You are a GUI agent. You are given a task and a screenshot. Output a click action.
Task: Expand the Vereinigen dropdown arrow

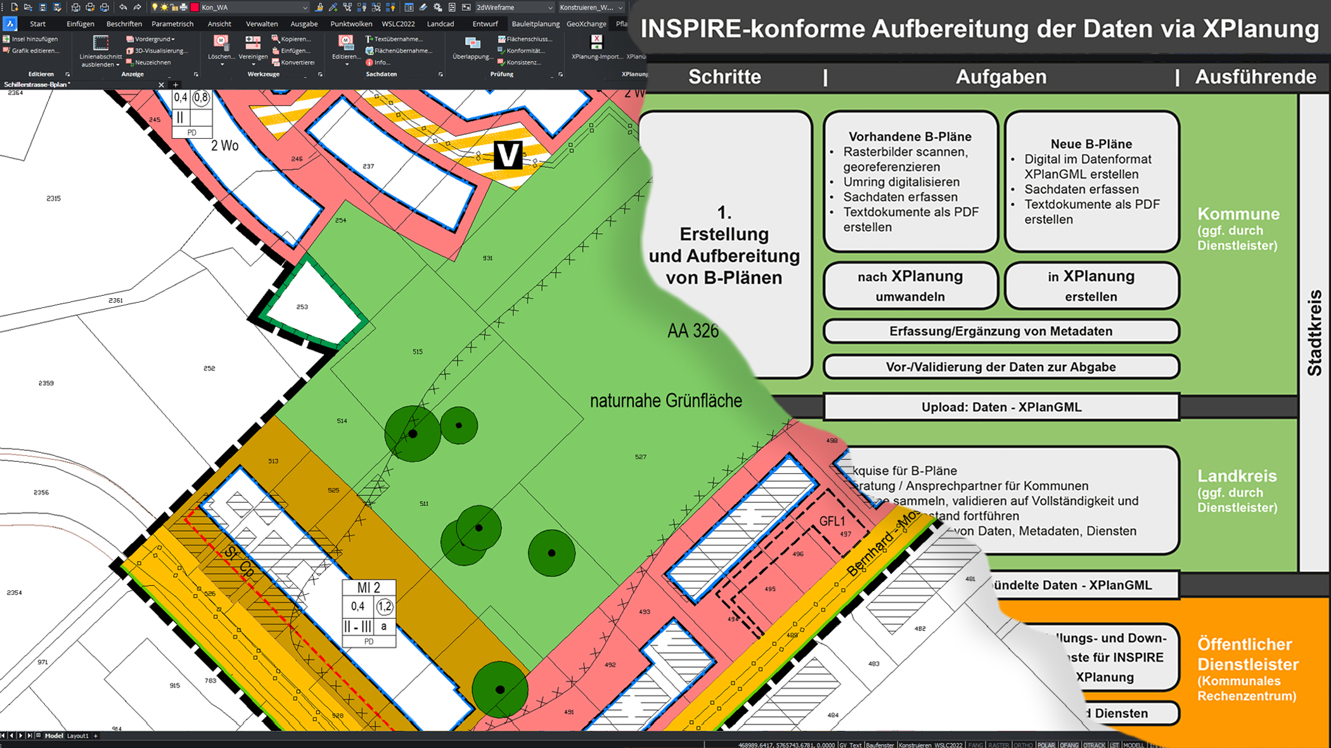253,65
